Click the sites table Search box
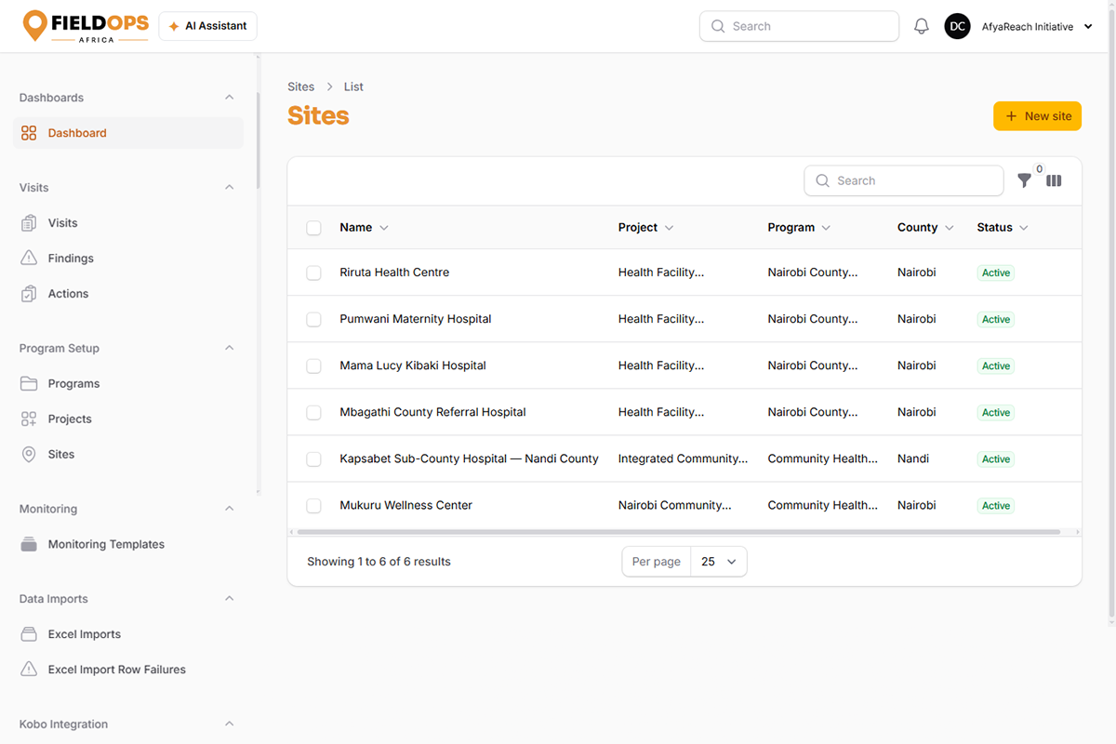This screenshot has height=744, width=1116. (903, 181)
